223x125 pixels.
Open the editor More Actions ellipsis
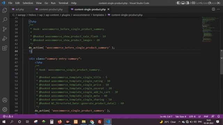pos(218,9)
